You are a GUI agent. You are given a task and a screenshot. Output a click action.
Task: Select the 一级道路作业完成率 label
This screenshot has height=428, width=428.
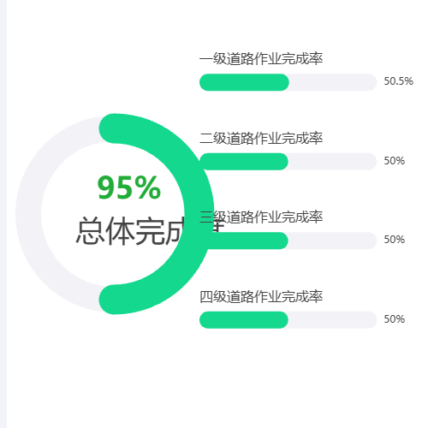point(261,59)
